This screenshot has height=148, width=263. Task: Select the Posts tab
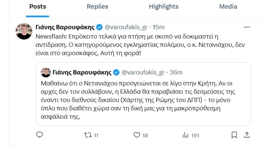pos(38,7)
